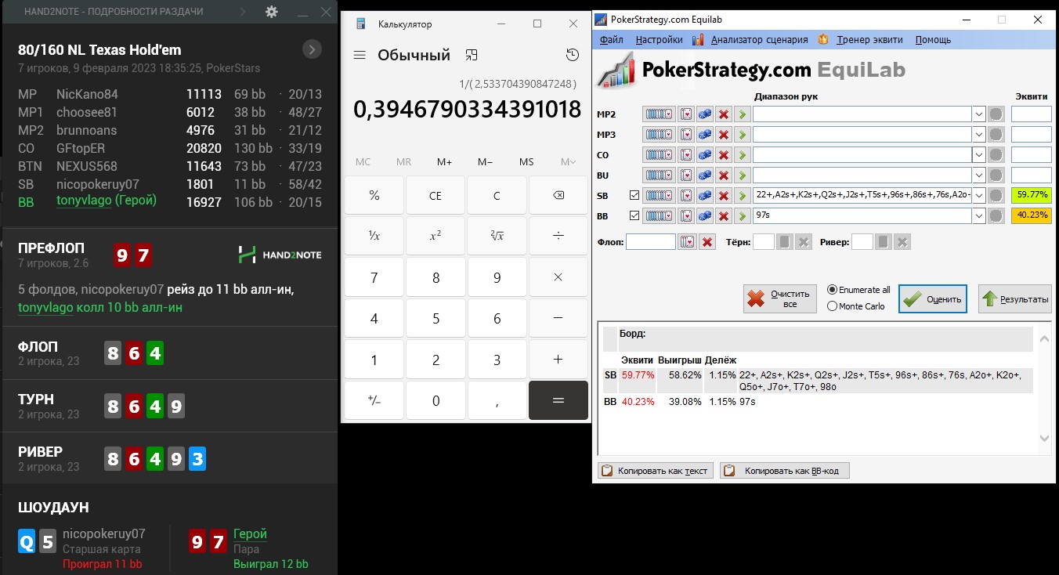Click flop cards input field
This screenshot has height=575, width=1059.
point(651,242)
